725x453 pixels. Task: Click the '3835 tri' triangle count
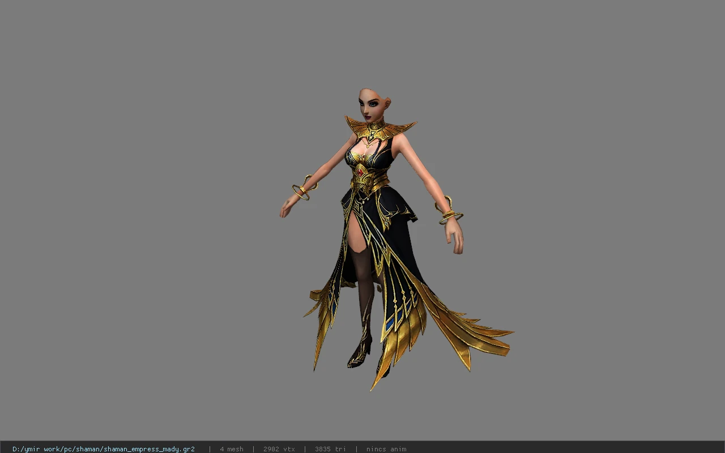330,449
